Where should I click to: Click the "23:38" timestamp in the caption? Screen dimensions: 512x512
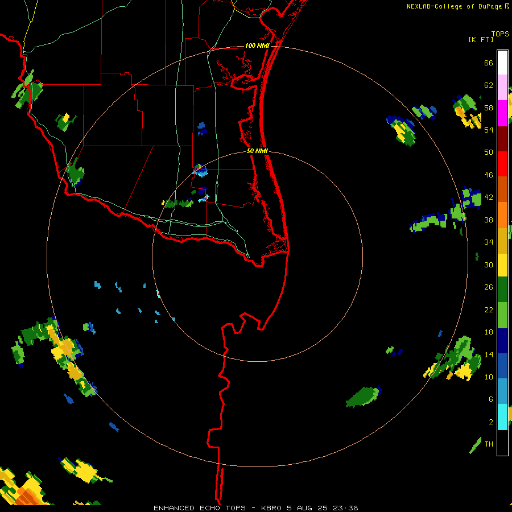pyautogui.click(x=346, y=508)
